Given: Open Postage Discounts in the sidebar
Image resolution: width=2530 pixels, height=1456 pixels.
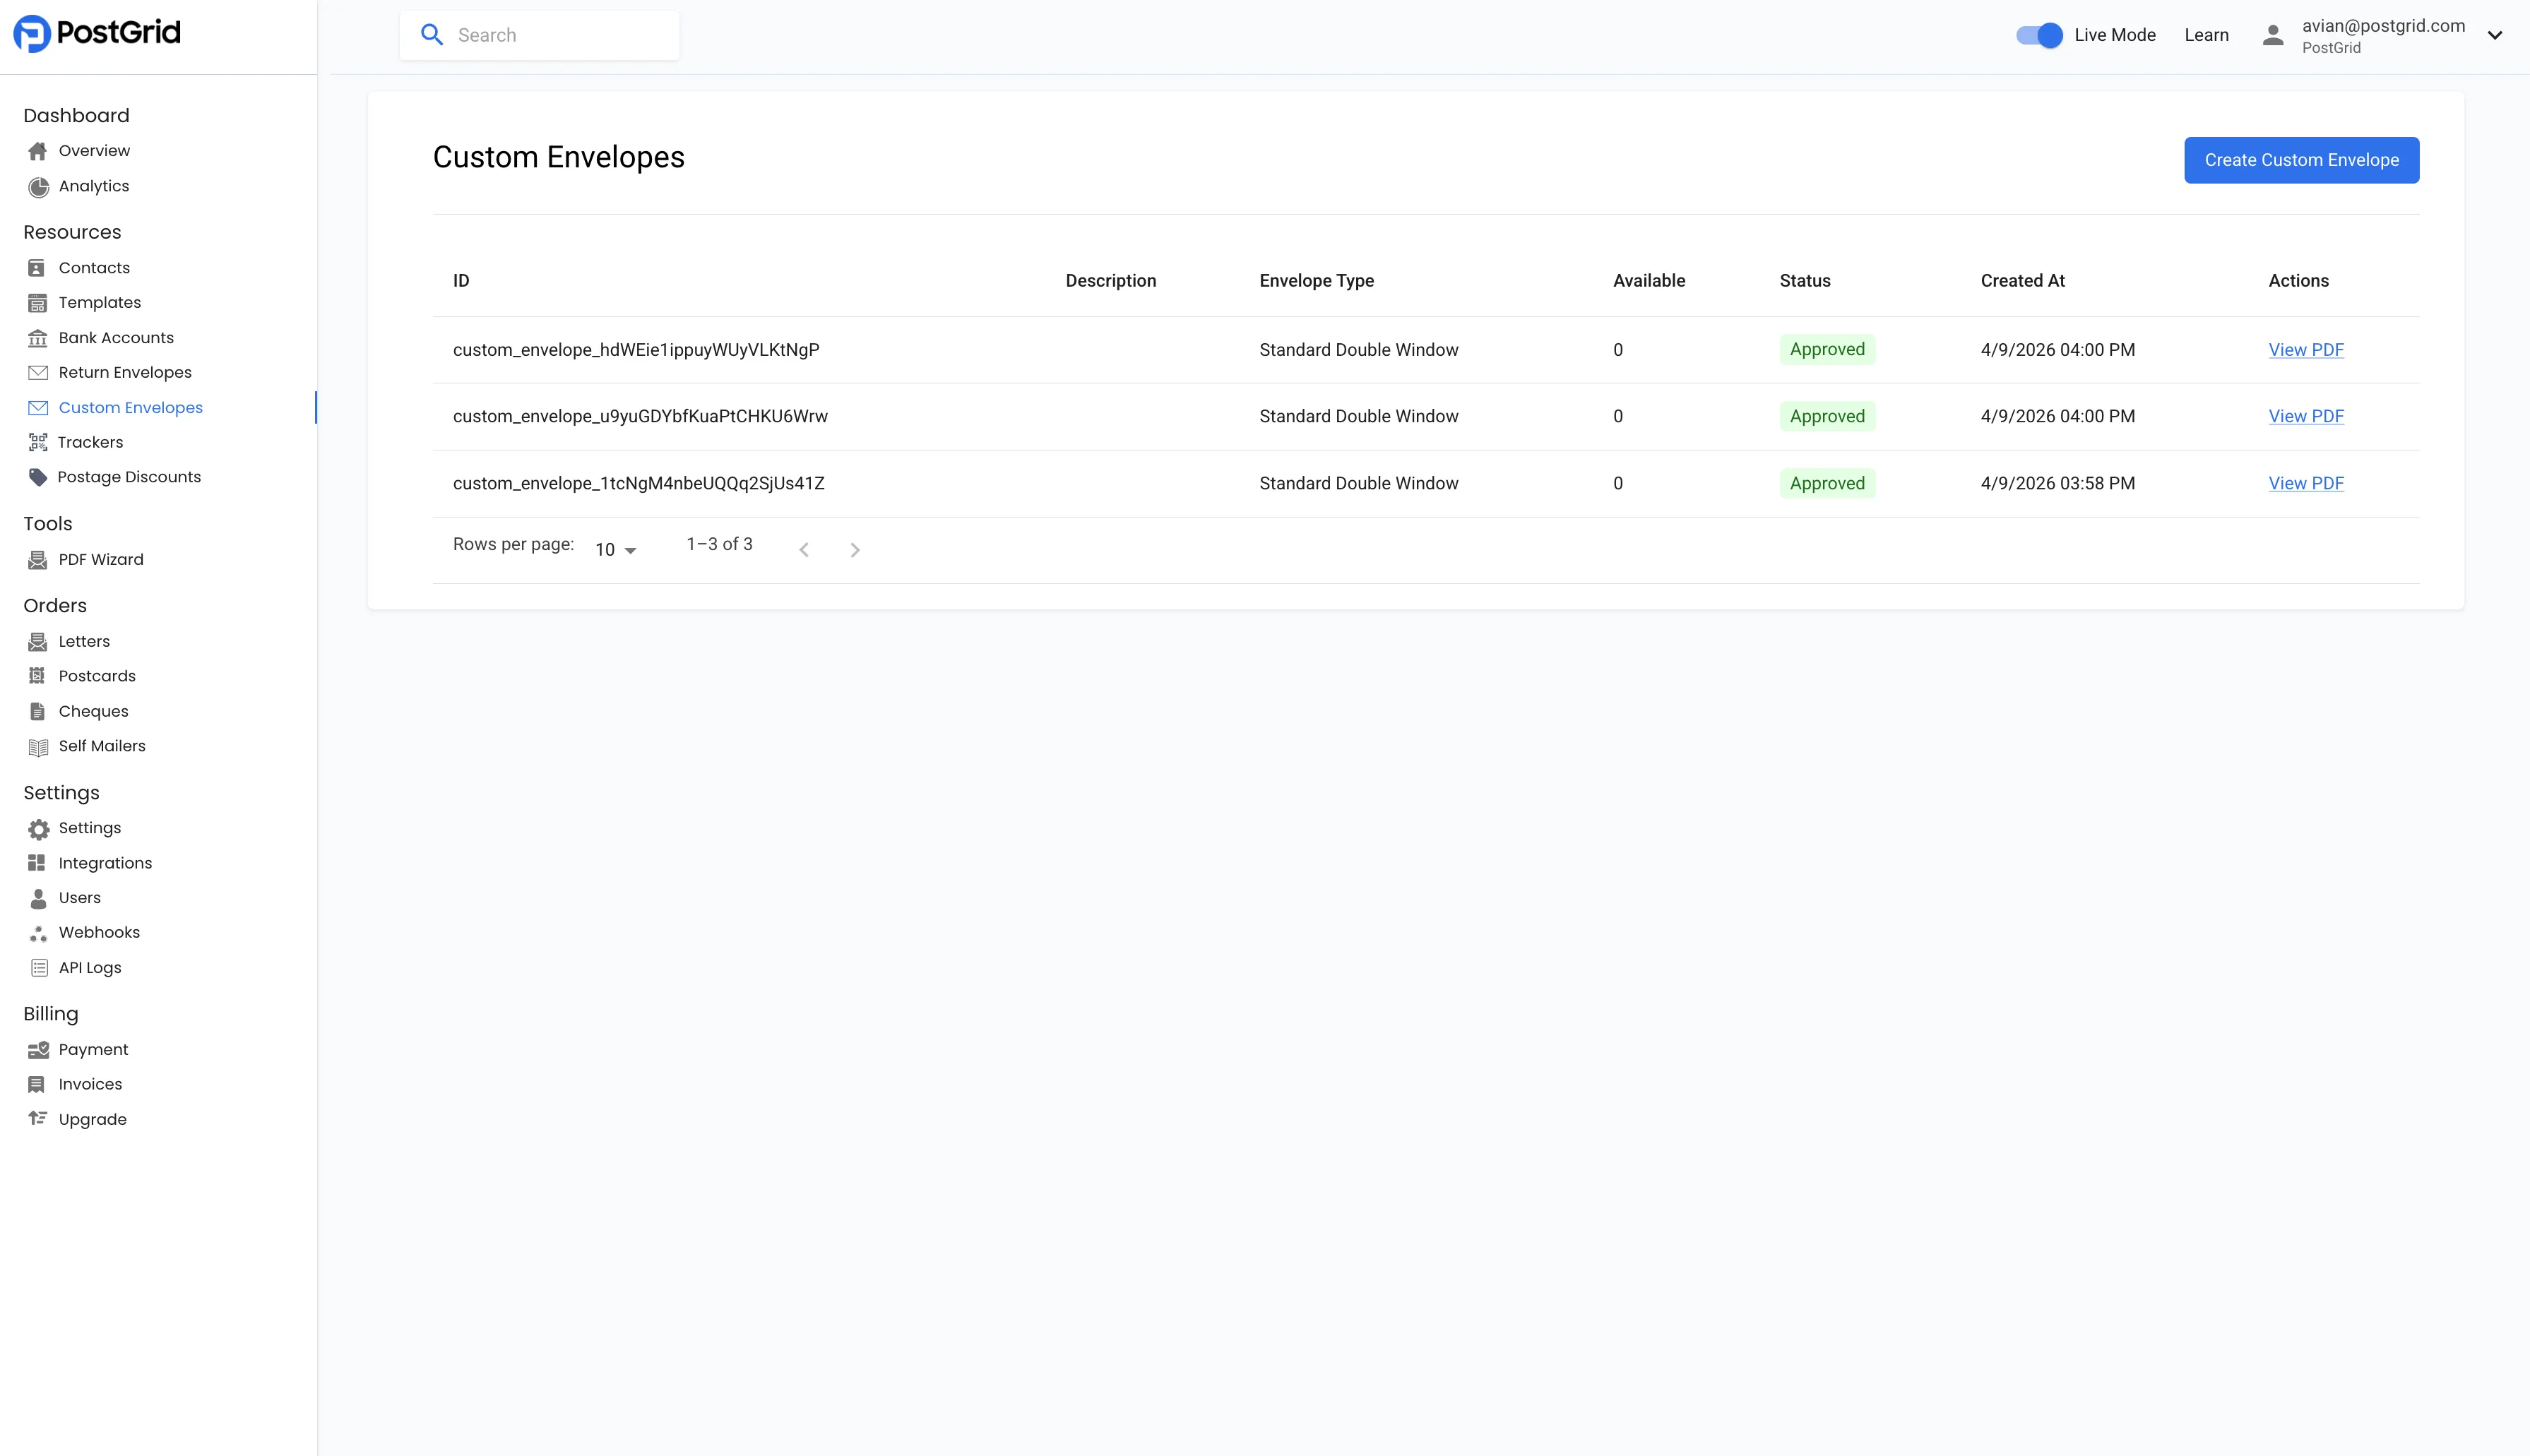Looking at the screenshot, I should (x=129, y=477).
